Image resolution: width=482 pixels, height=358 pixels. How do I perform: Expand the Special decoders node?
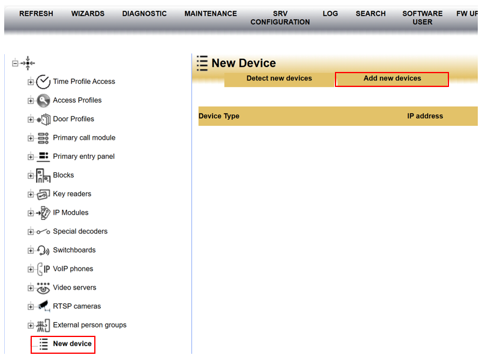coord(31,232)
